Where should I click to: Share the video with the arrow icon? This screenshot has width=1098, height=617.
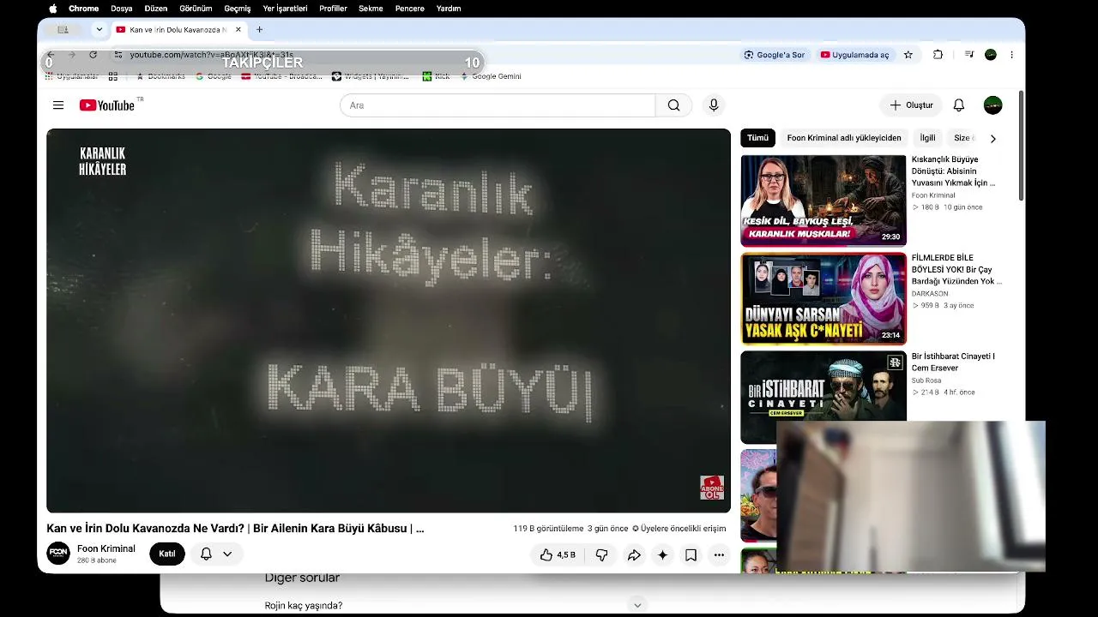pos(634,555)
